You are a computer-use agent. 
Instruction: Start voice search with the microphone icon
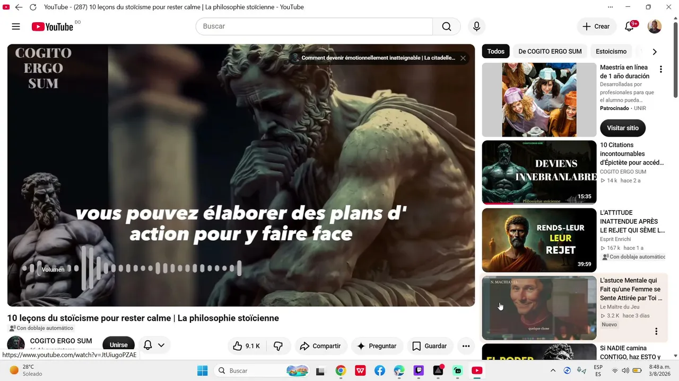pos(476,26)
